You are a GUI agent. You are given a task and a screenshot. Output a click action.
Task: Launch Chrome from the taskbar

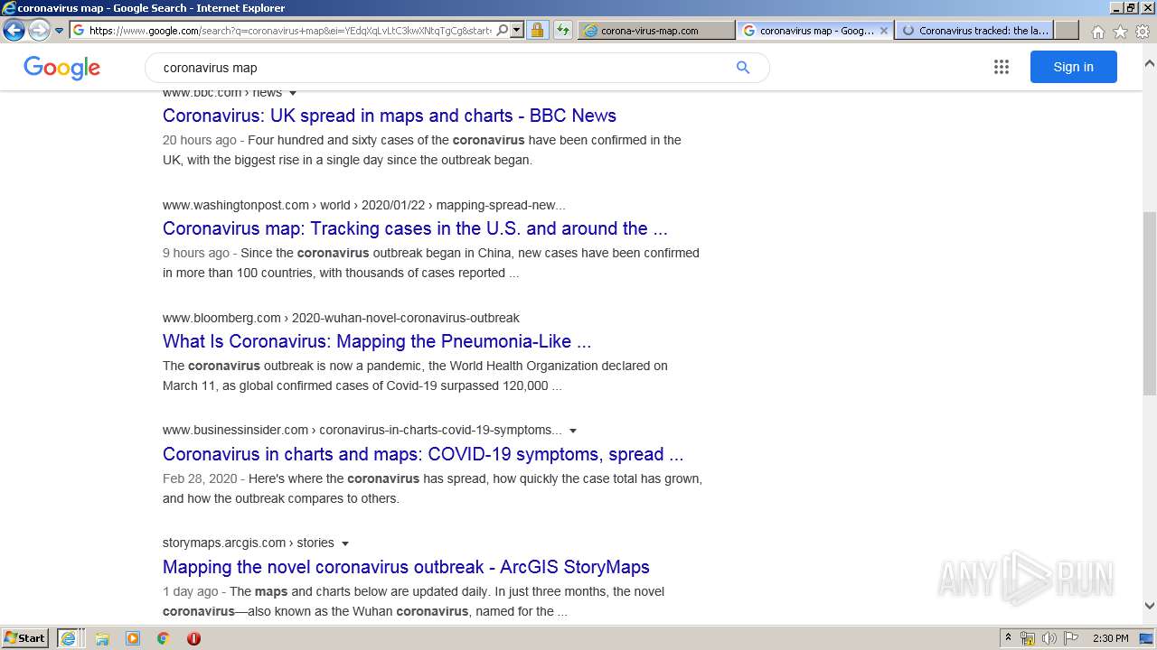[x=163, y=638]
